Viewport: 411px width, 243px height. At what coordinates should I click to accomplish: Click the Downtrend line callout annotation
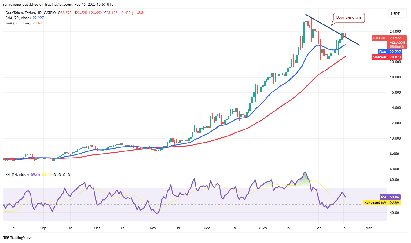[x=348, y=18]
